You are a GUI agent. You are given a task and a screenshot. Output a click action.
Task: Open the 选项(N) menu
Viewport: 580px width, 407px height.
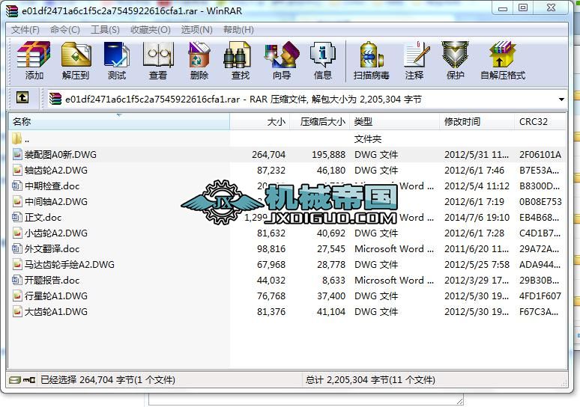[x=197, y=29]
